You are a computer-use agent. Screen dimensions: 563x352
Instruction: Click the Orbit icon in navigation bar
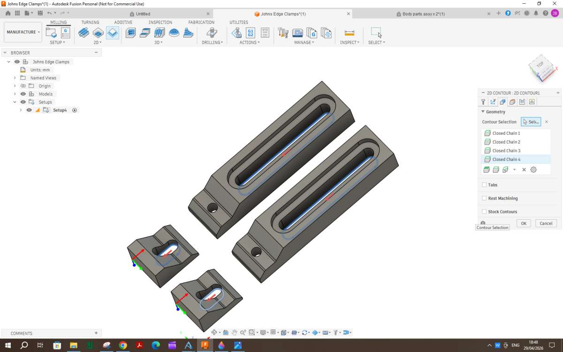(215, 332)
